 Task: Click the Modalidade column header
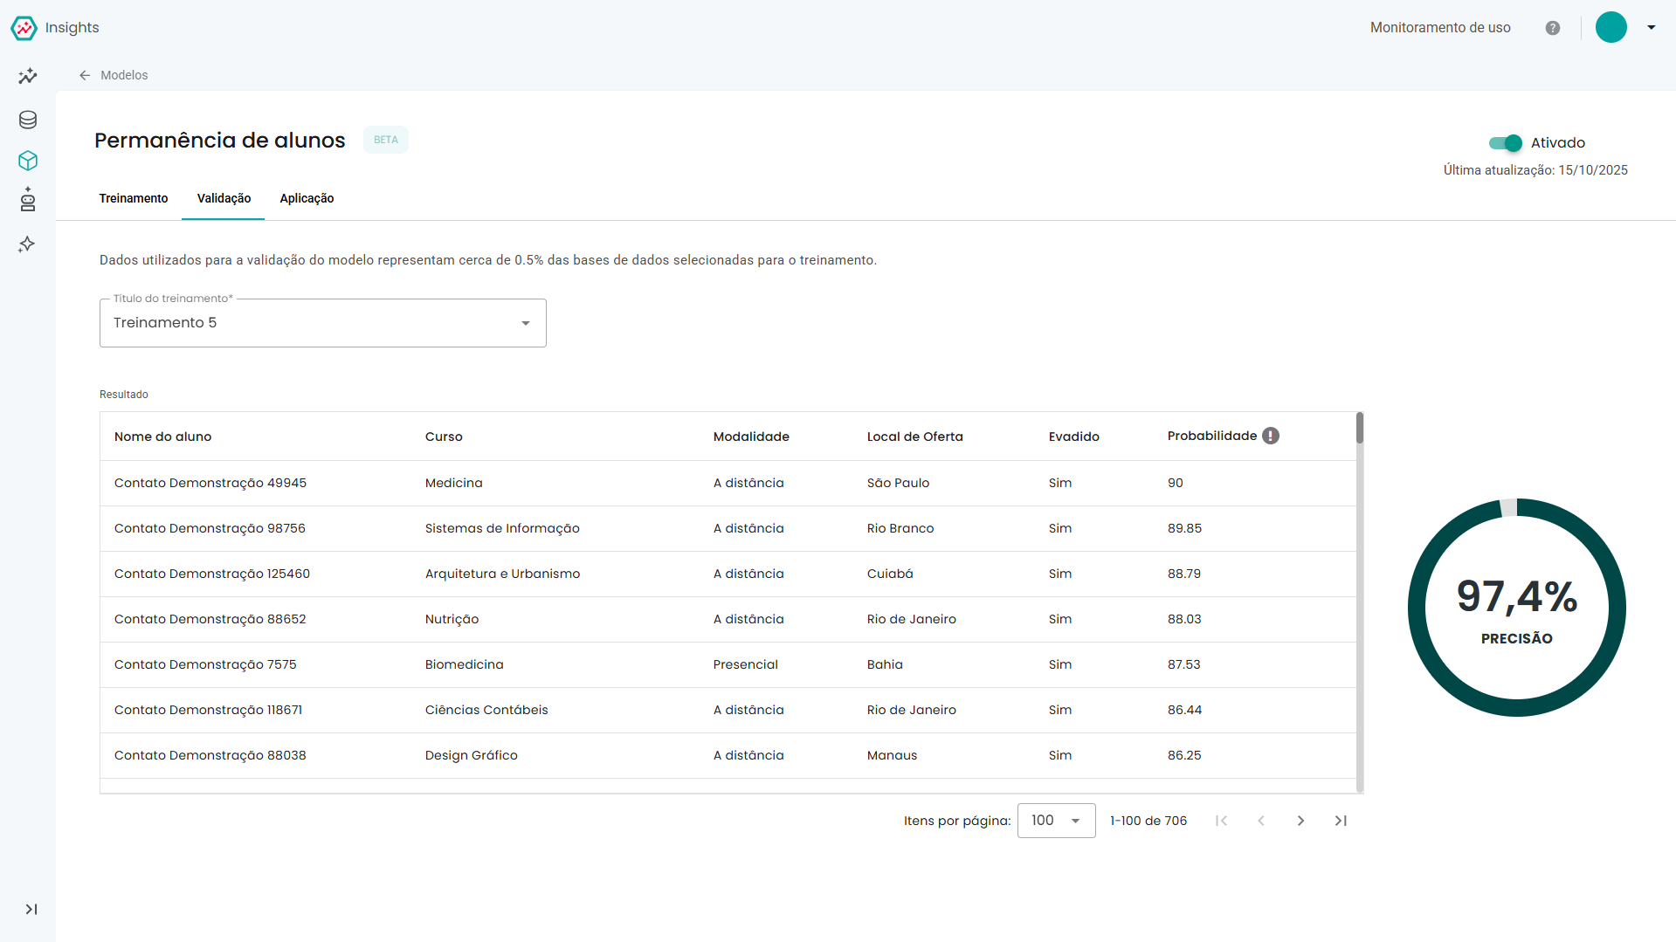[751, 437]
